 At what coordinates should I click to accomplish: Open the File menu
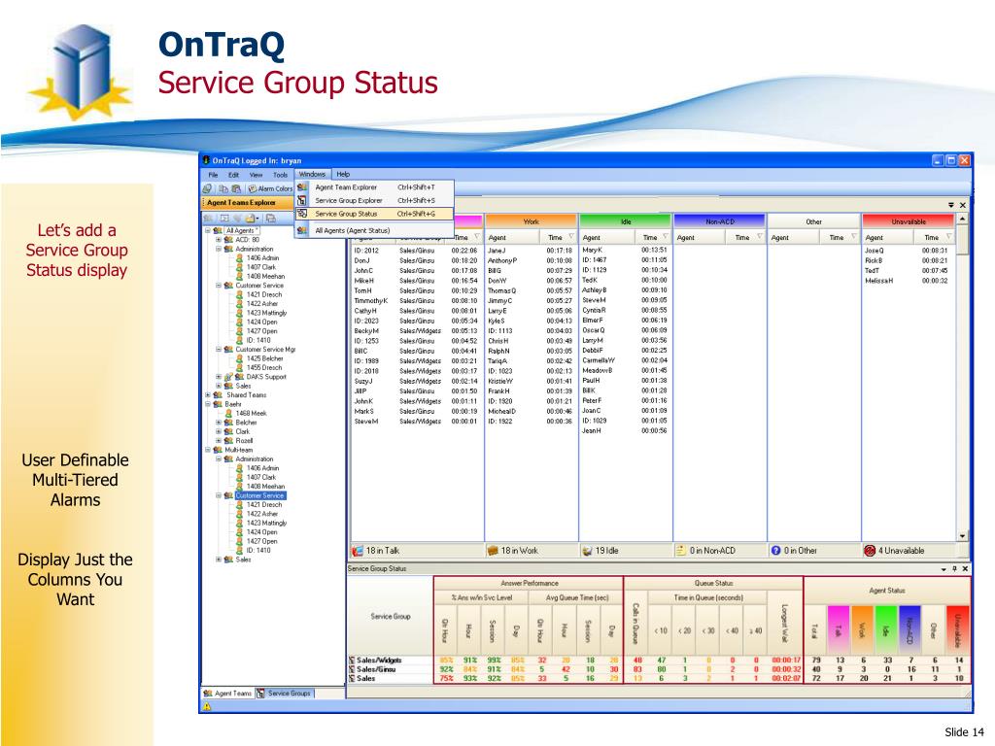point(213,175)
